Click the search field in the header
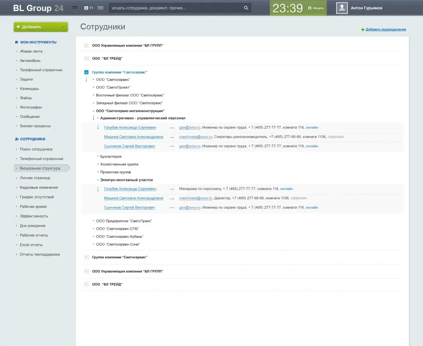 [176, 8]
